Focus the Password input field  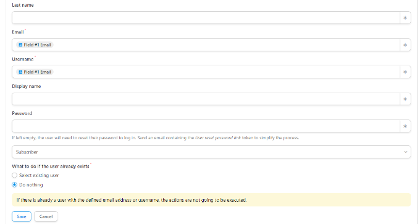(206, 126)
